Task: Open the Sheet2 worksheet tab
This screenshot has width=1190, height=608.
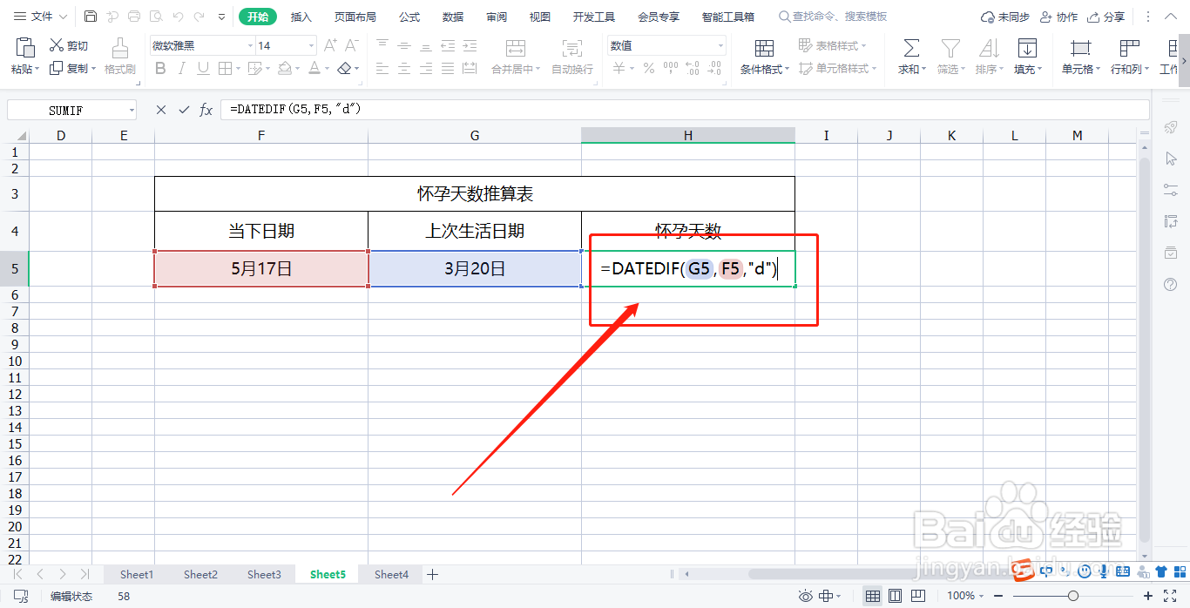Action: (199, 574)
